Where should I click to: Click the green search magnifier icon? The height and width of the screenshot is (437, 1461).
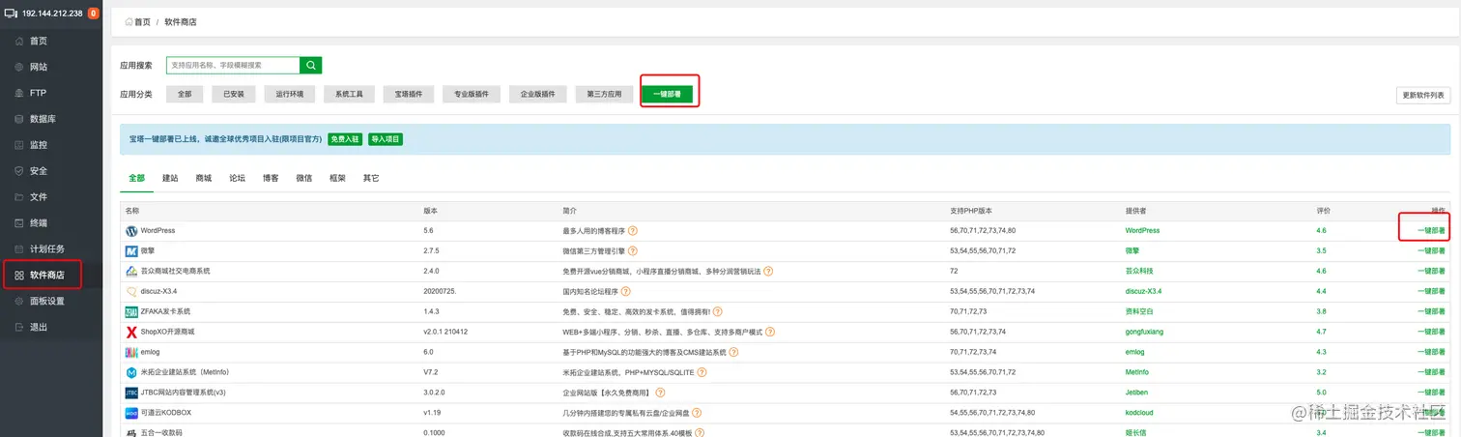point(310,65)
